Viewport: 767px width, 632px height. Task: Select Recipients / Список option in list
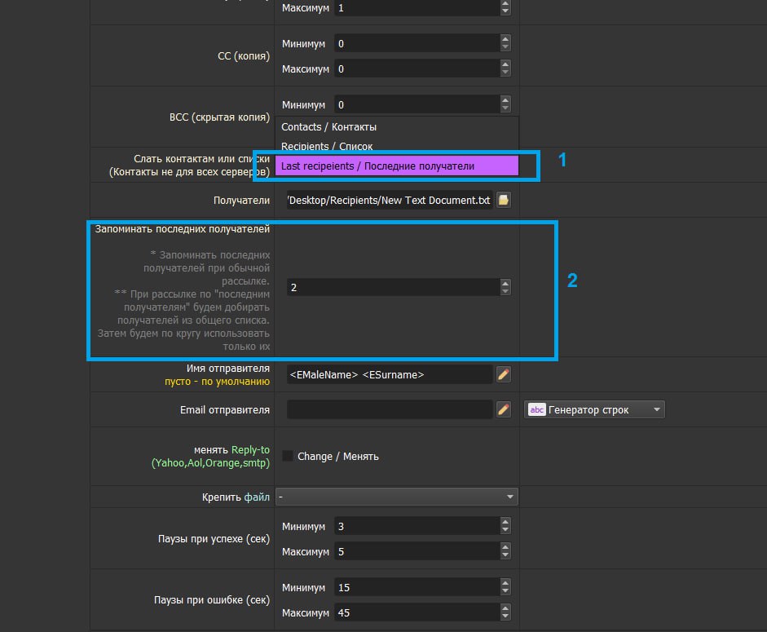tap(397, 146)
